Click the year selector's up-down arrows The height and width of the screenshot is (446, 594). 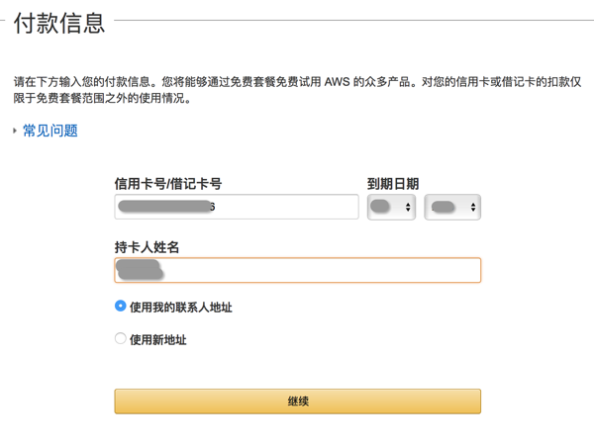tap(472, 208)
